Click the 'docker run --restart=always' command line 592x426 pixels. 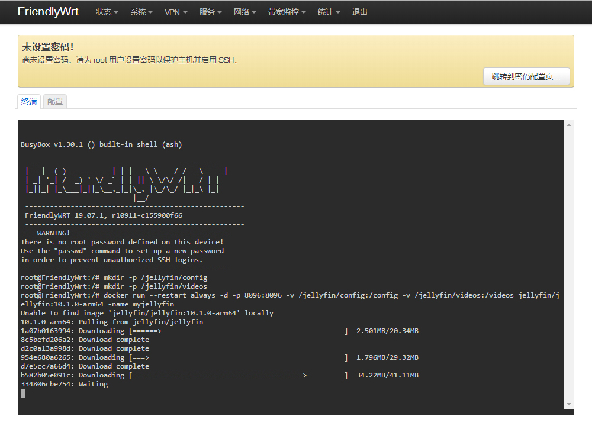[290, 299]
